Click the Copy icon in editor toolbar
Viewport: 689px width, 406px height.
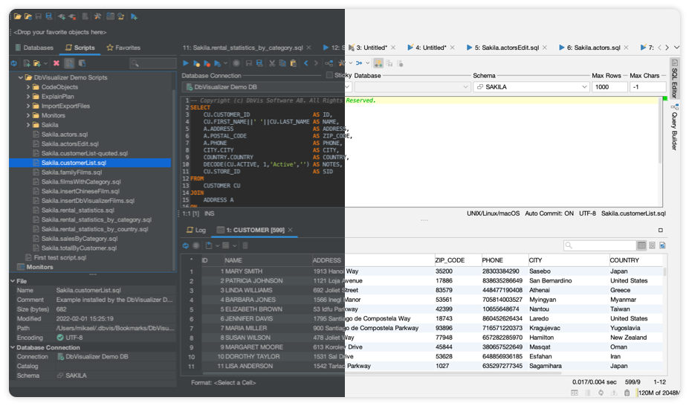coord(282,63)
